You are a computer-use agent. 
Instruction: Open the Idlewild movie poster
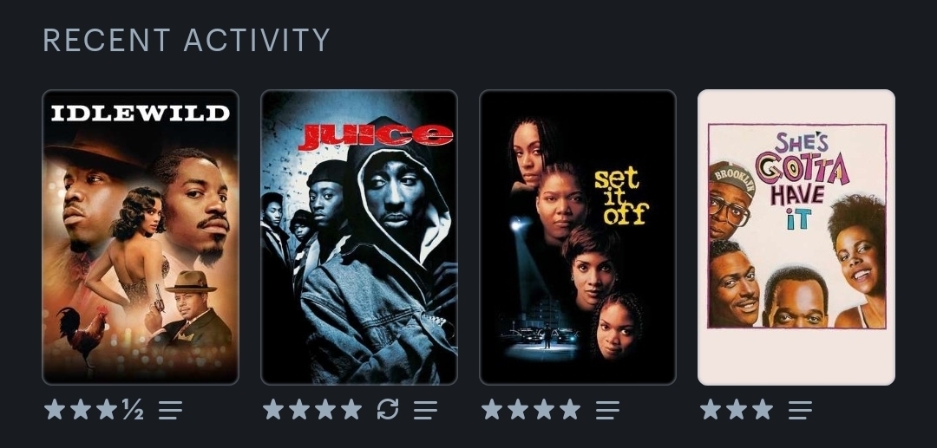click(141, 237)
